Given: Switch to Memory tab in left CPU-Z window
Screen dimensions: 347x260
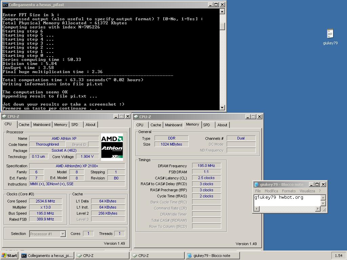Looking at the screenshot, I should (x=61, y=125).
